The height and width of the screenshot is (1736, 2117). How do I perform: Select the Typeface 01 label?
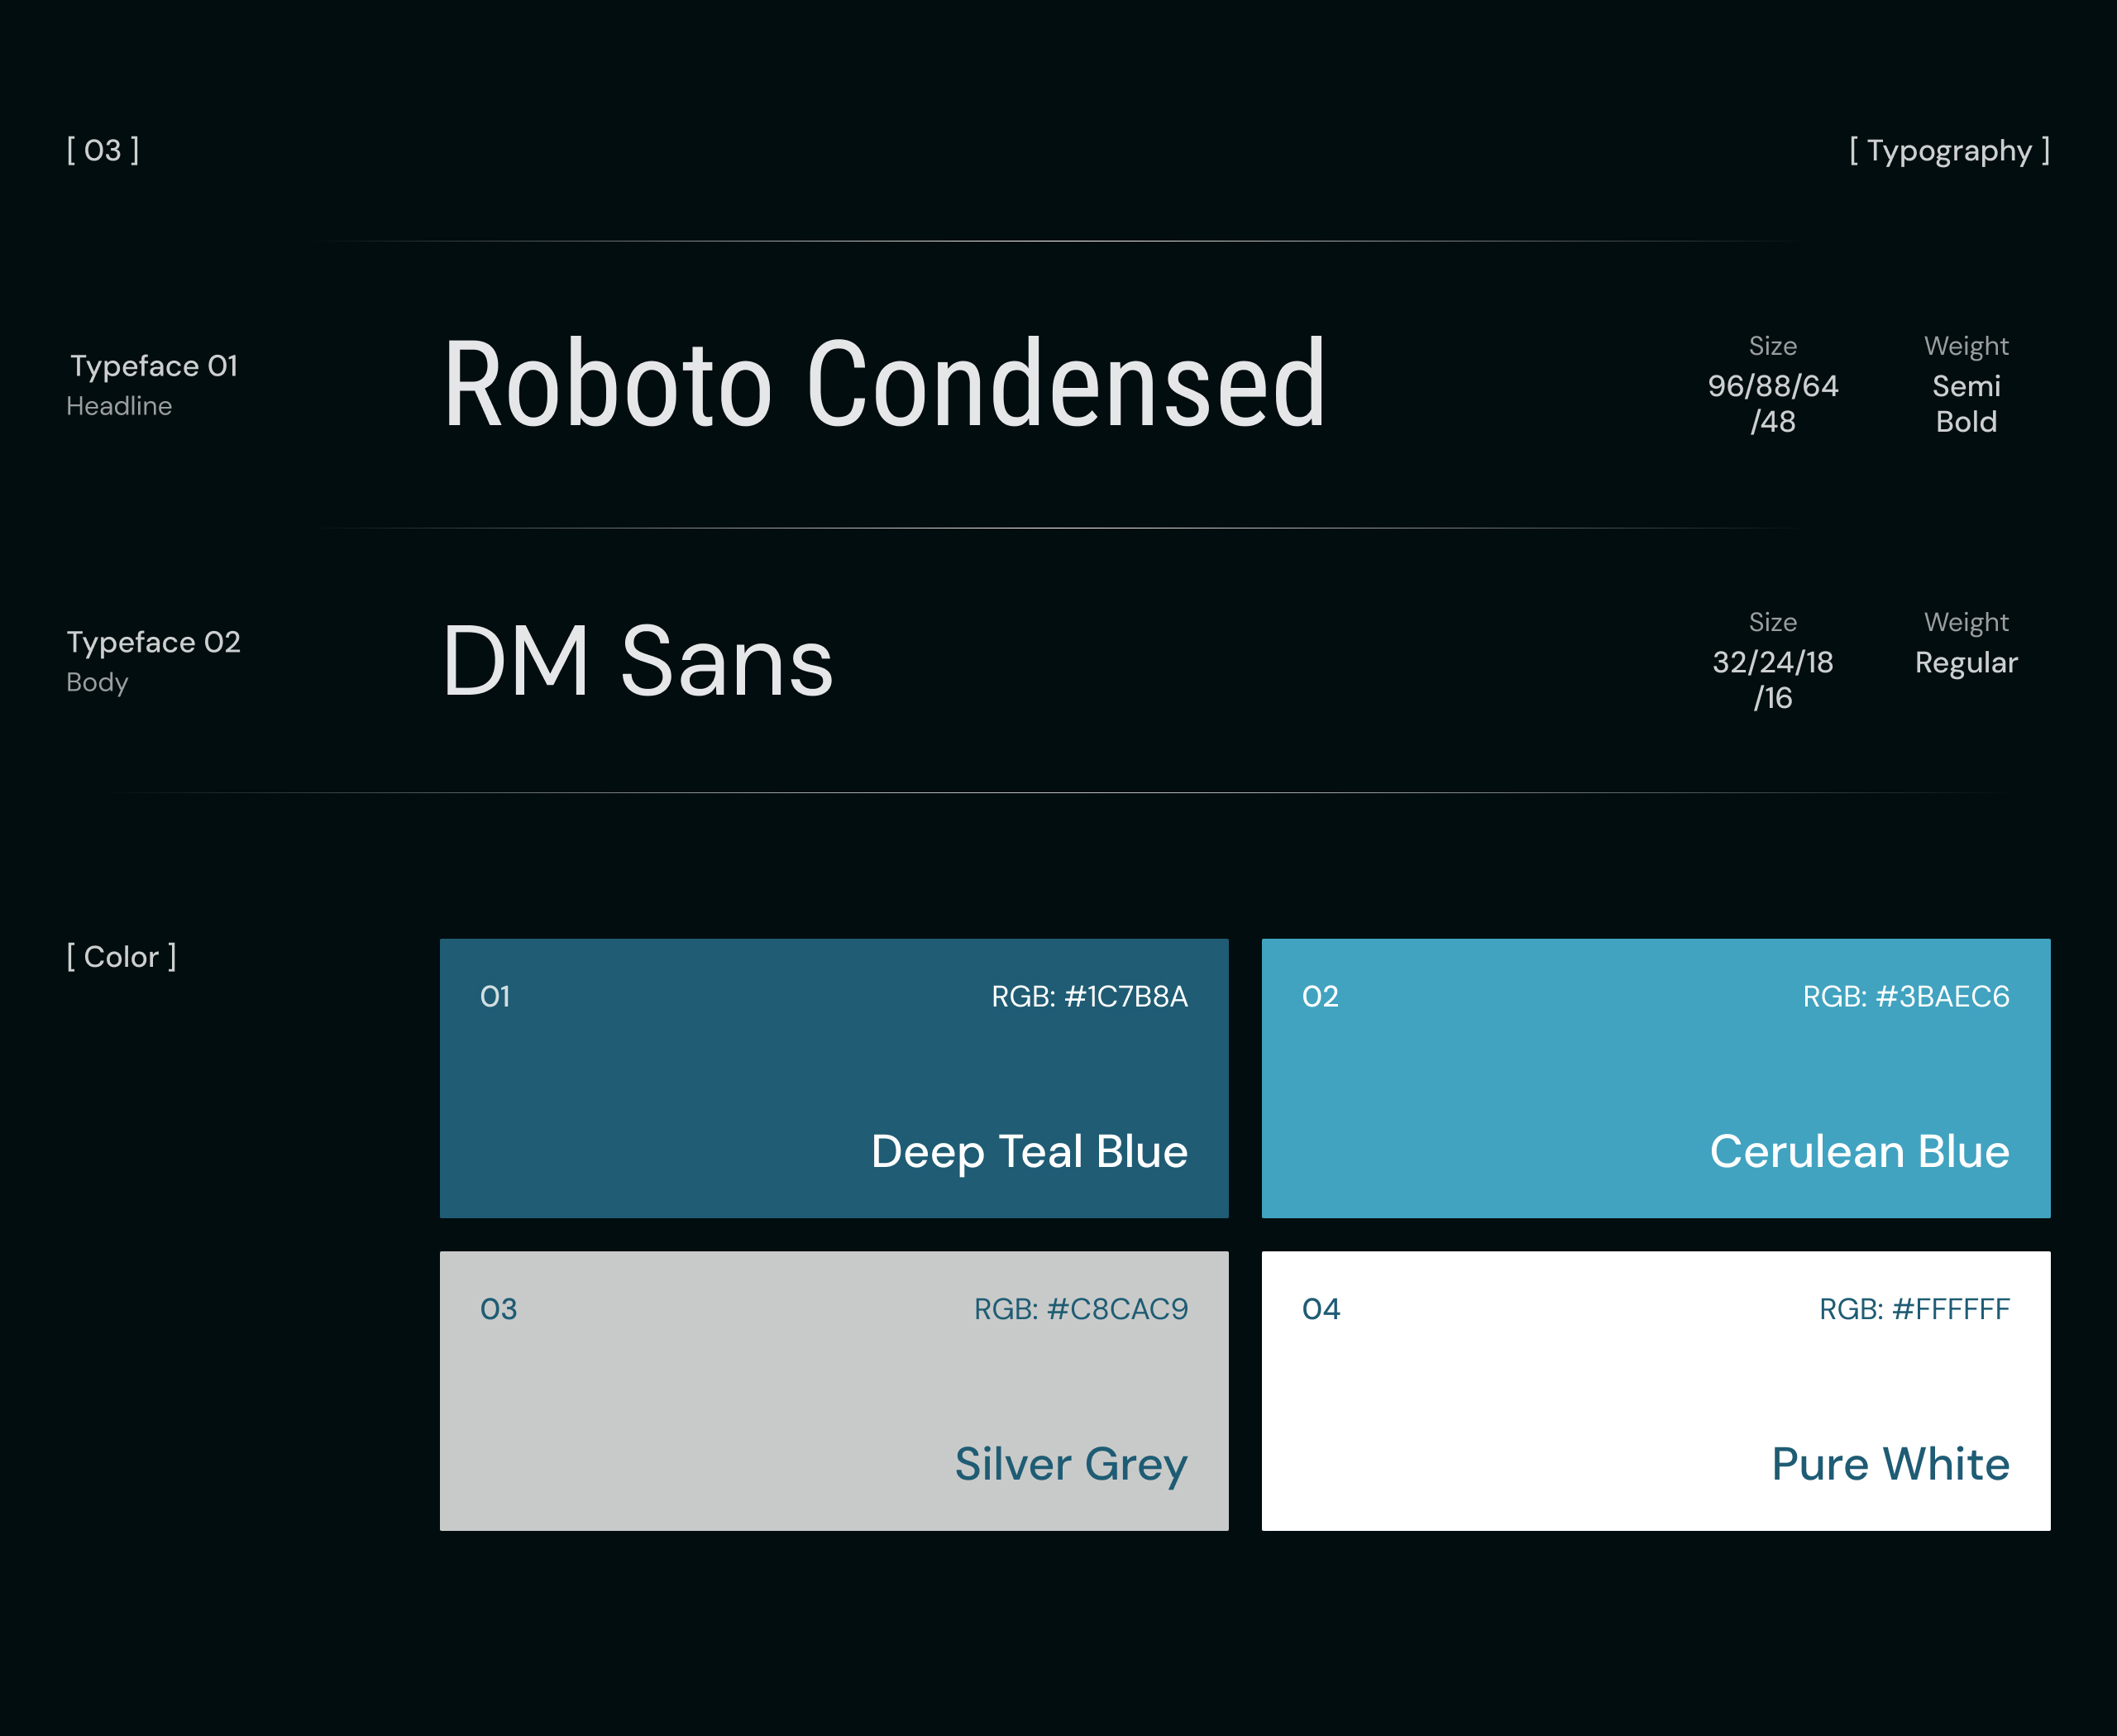tap(154, 366)
